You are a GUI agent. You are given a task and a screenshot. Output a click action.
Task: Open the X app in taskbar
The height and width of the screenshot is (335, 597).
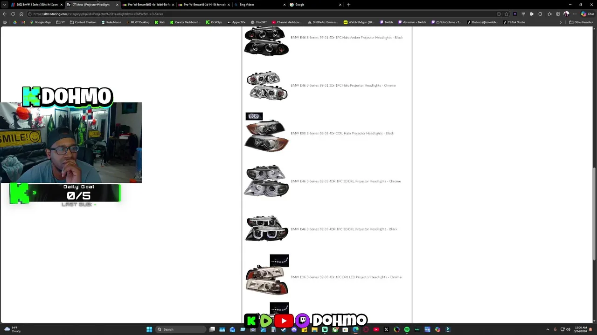386,329
